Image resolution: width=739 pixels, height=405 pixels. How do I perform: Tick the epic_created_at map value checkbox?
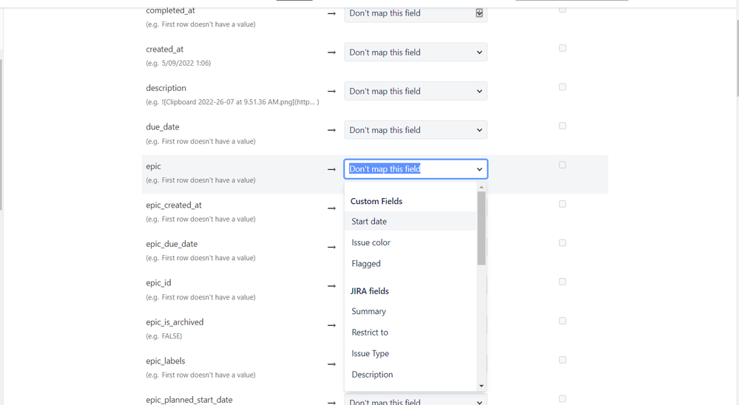pos(562,204)
